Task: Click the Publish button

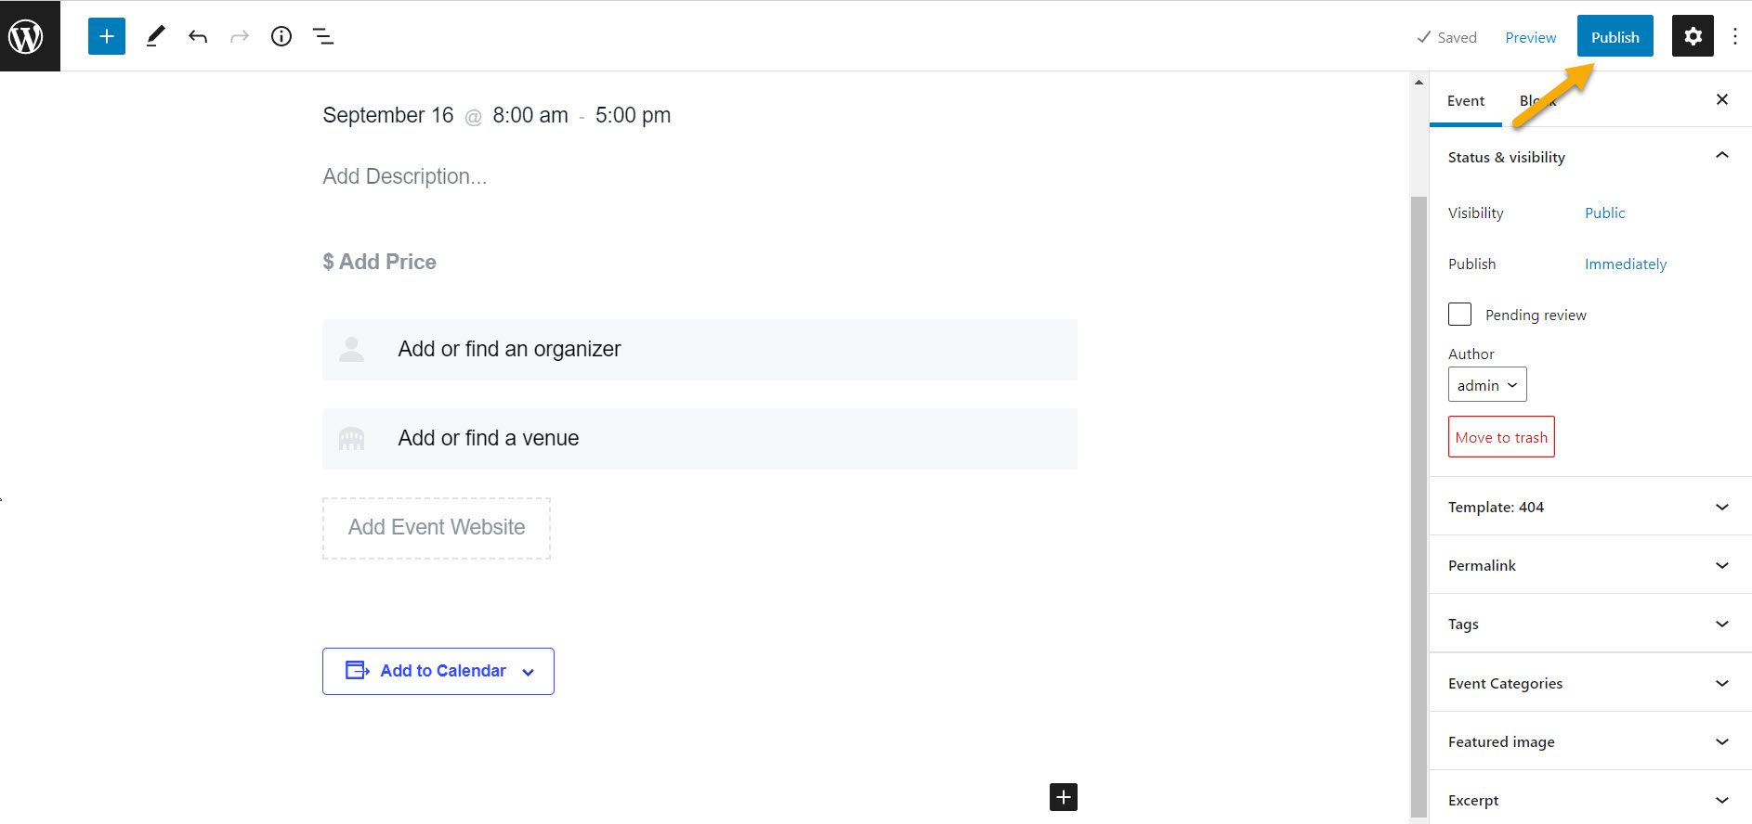Action: coord(1615,36)
